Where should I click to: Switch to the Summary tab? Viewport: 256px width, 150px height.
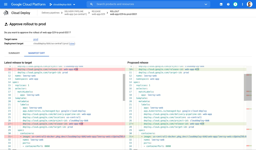tap(14, 53)
